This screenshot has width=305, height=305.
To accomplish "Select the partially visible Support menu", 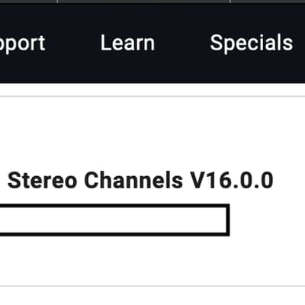I will (x=23, y=43).
